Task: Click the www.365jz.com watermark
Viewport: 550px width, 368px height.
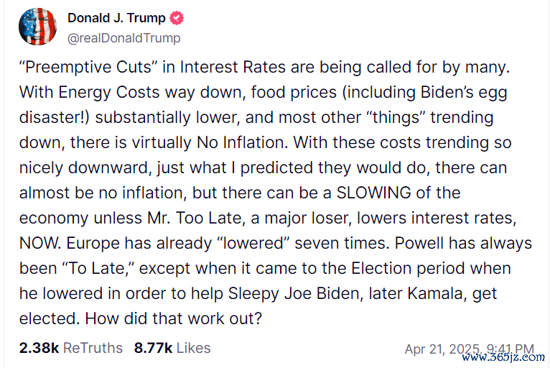Action: coord(503,357)
